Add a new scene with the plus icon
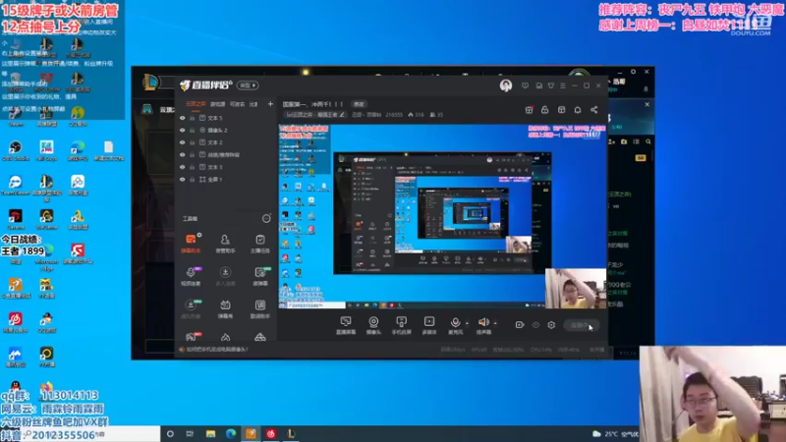Viewport: 786px width, 442px height. (270, 104)
